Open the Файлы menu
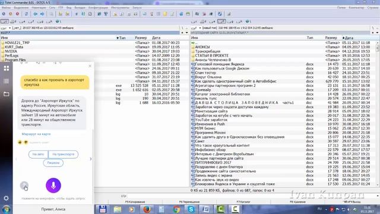The width and height of the screenshot is (380, 214). (6, 8)
